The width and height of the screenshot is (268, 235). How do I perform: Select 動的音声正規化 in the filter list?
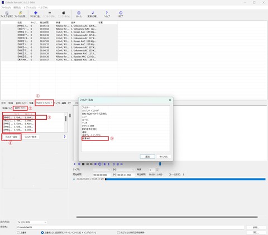[x=89, y=129]
